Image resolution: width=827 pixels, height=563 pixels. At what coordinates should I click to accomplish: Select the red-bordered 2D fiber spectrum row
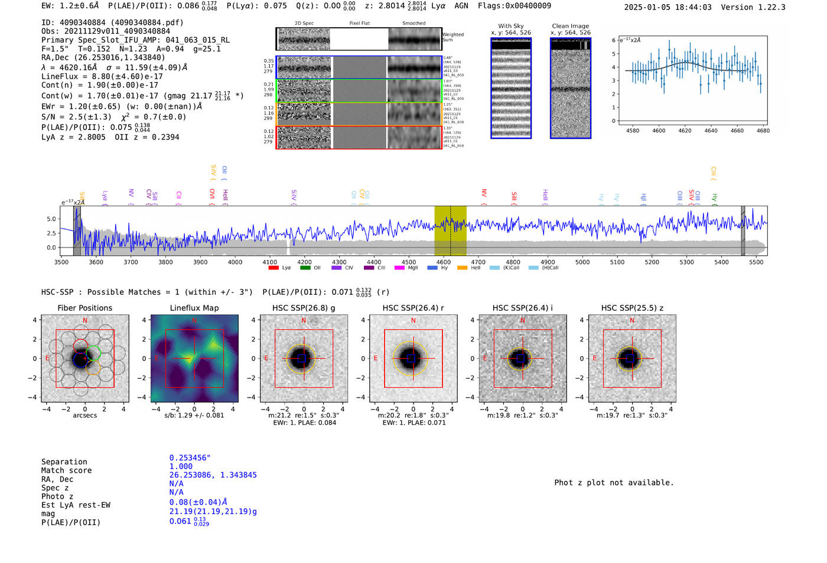pos(359,137)
